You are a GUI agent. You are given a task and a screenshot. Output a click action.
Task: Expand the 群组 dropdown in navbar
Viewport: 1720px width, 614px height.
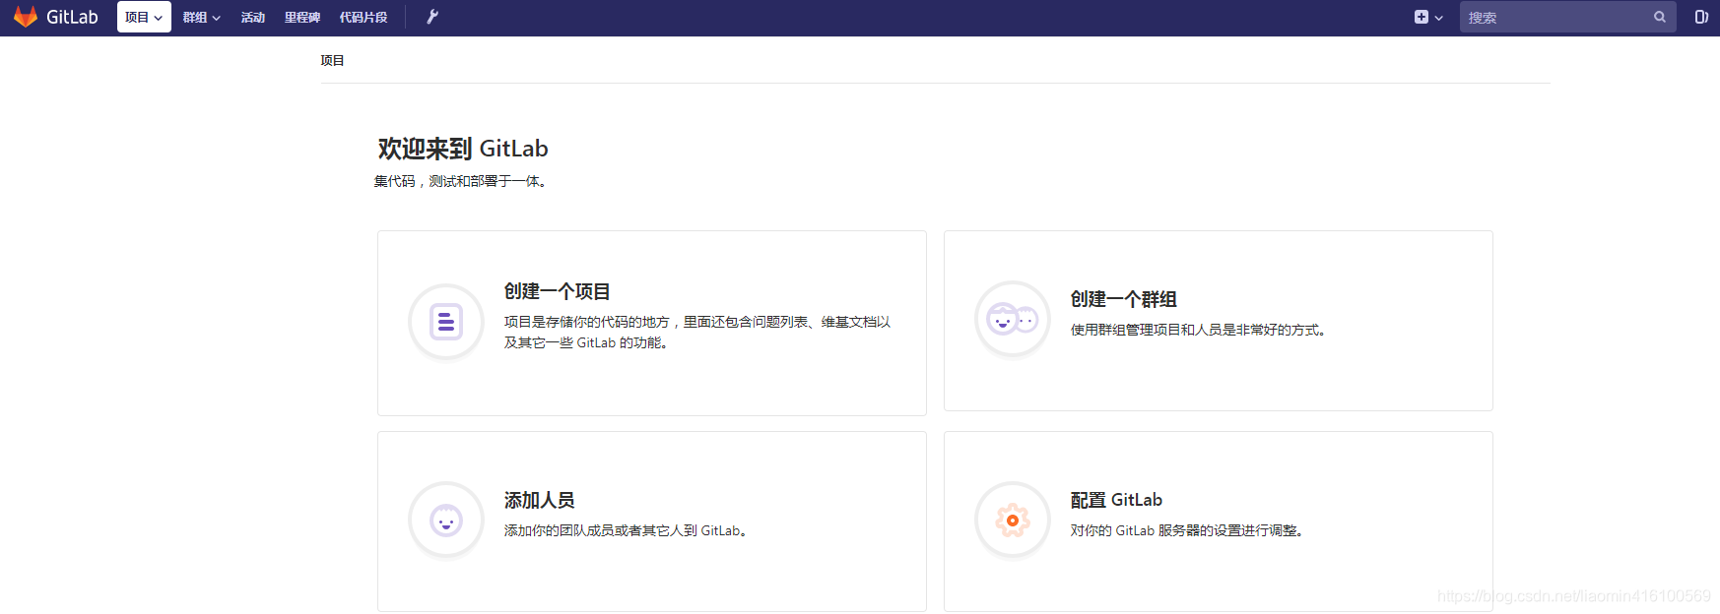click(201, 17)
